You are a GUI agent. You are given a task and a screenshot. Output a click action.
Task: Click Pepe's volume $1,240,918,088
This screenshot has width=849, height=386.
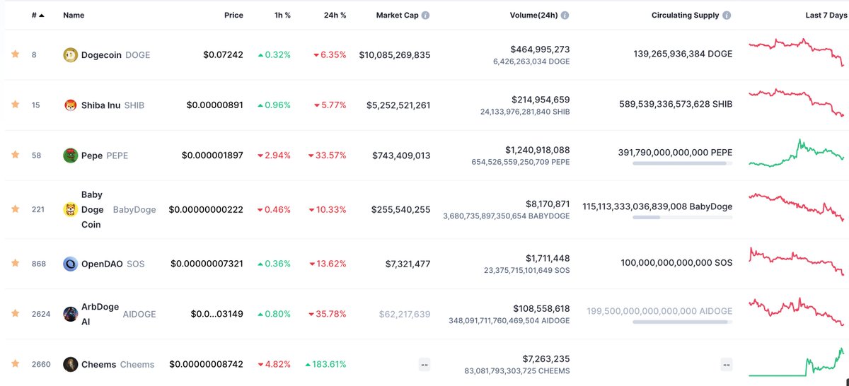click(x=537, y=150)
